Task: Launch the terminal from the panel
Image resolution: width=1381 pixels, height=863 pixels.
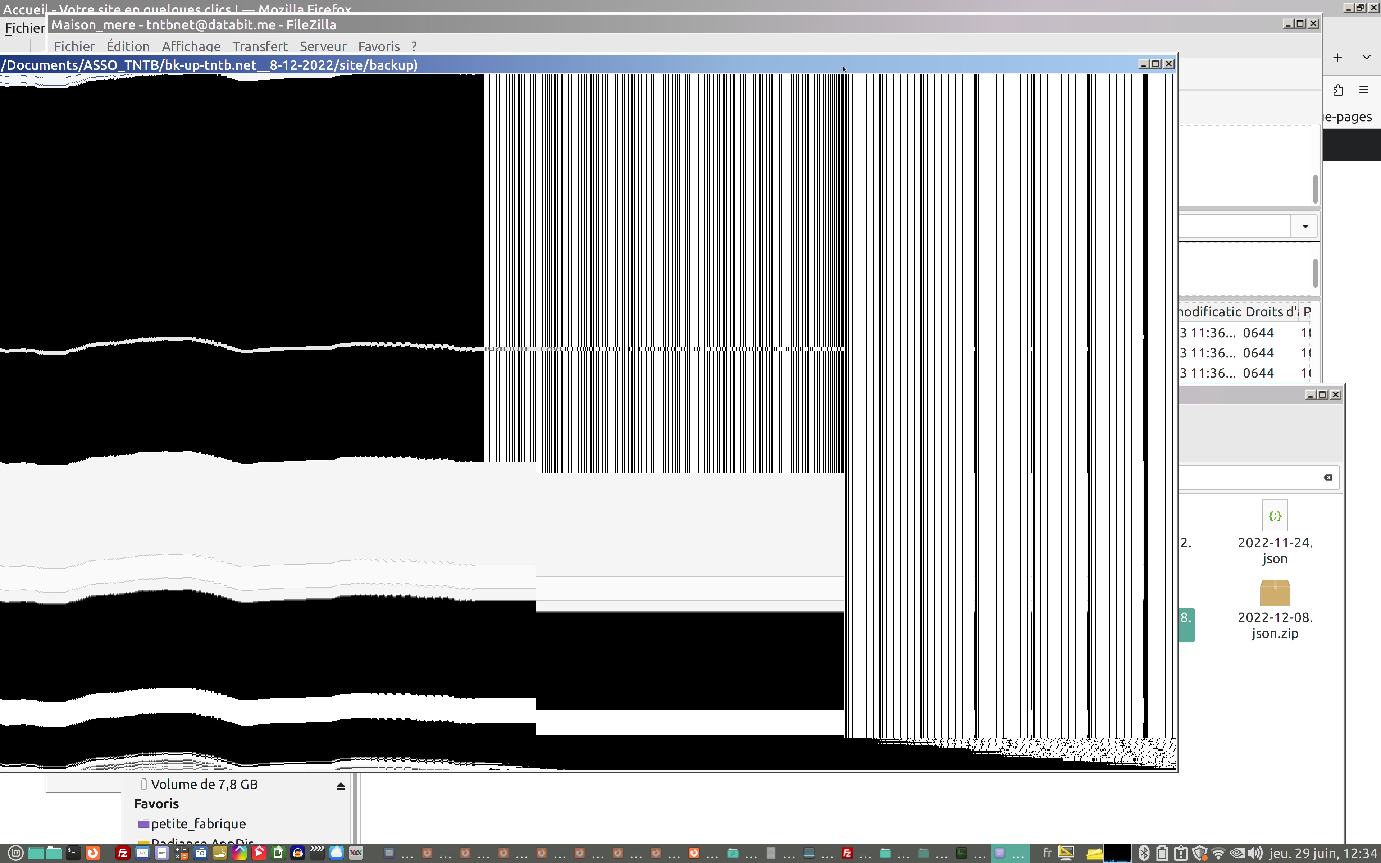Action: tap(73, 853)
